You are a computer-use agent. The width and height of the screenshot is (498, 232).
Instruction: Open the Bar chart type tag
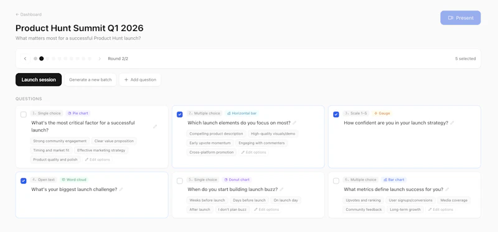[x=394, y=180]
